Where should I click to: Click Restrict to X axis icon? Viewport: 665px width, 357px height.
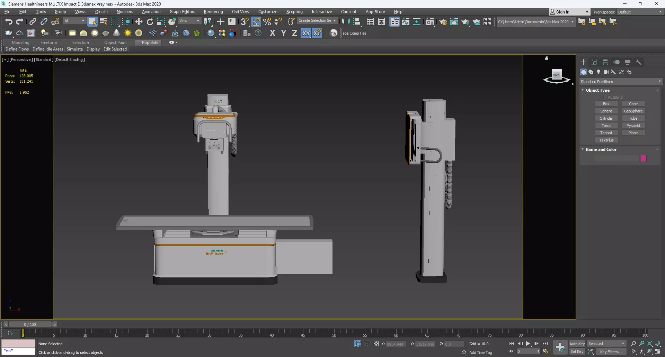click(273, 33)
